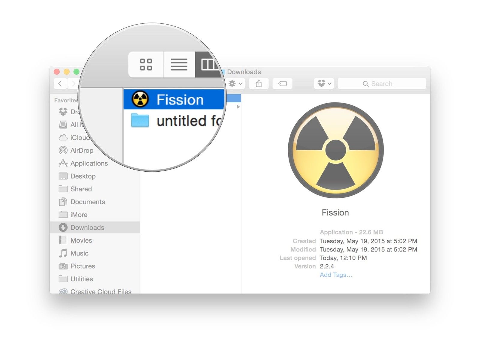
Task: Click the Edit Tags toolbar icon
Action: [x=282, y=83]
